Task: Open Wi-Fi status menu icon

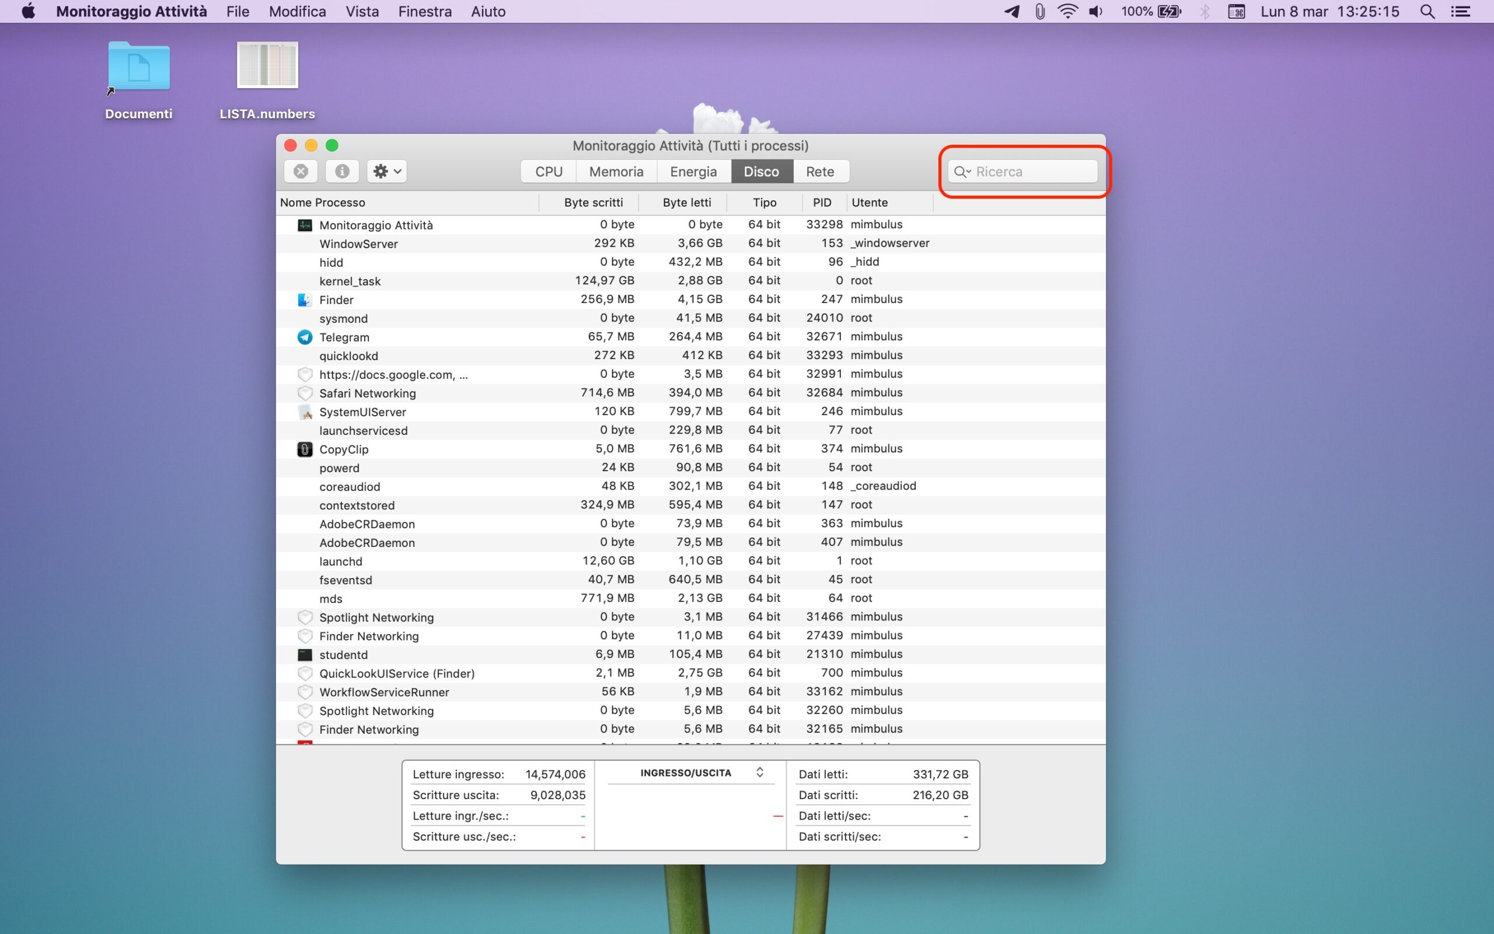Action: [x=1067, y=11]
